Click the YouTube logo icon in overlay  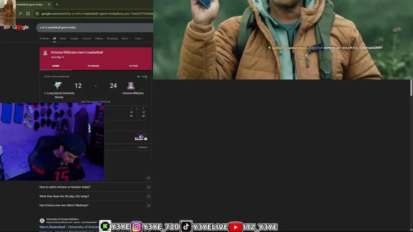236,227
